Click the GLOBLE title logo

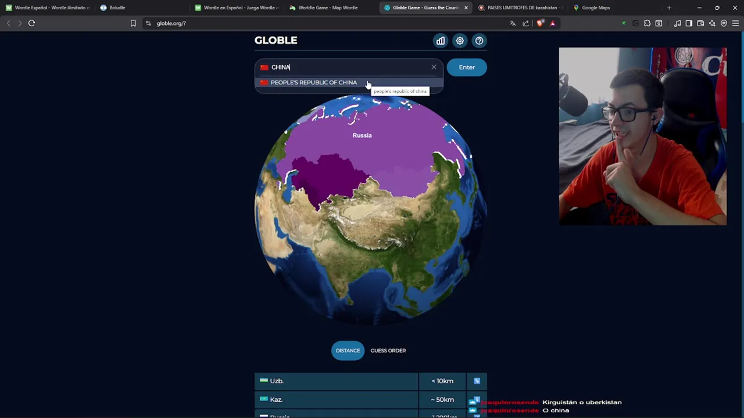pos(276,40)
